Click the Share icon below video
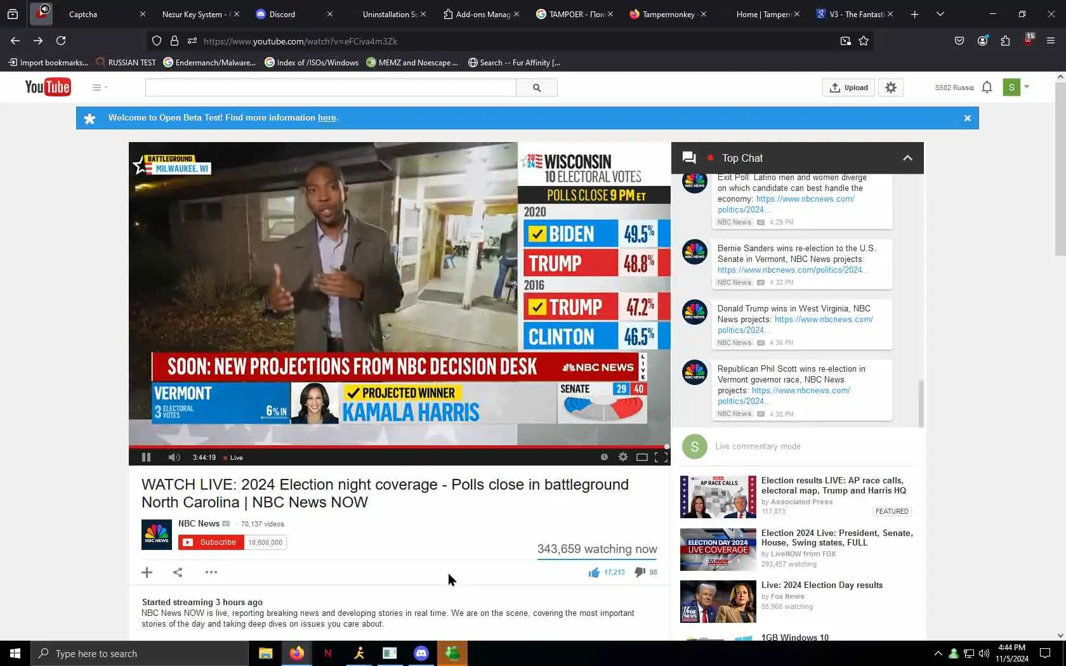The height and width of the screenshot is (666, 1066). pyautogui.click(x=178, y=573)
